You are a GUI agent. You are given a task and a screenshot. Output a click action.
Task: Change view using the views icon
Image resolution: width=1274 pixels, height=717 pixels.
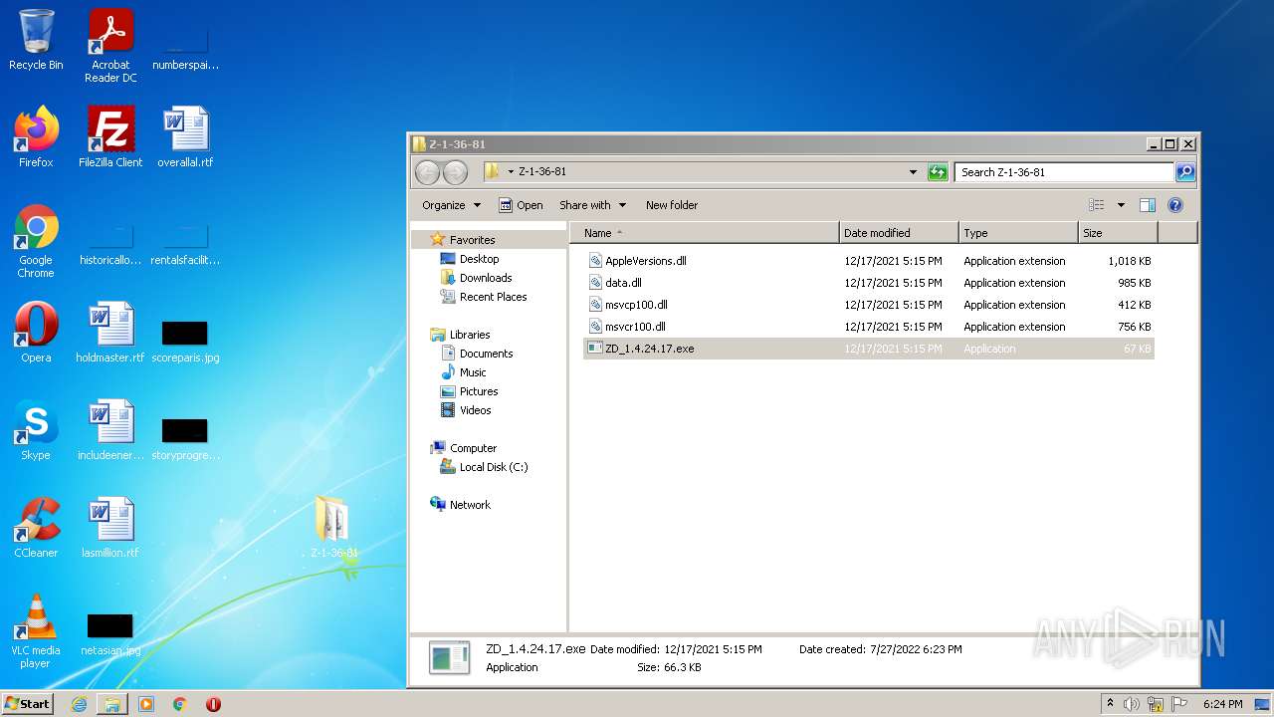click(x=1097, y=205)
